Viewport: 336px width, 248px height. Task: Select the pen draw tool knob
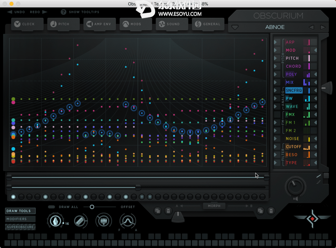tap(56, 221)
